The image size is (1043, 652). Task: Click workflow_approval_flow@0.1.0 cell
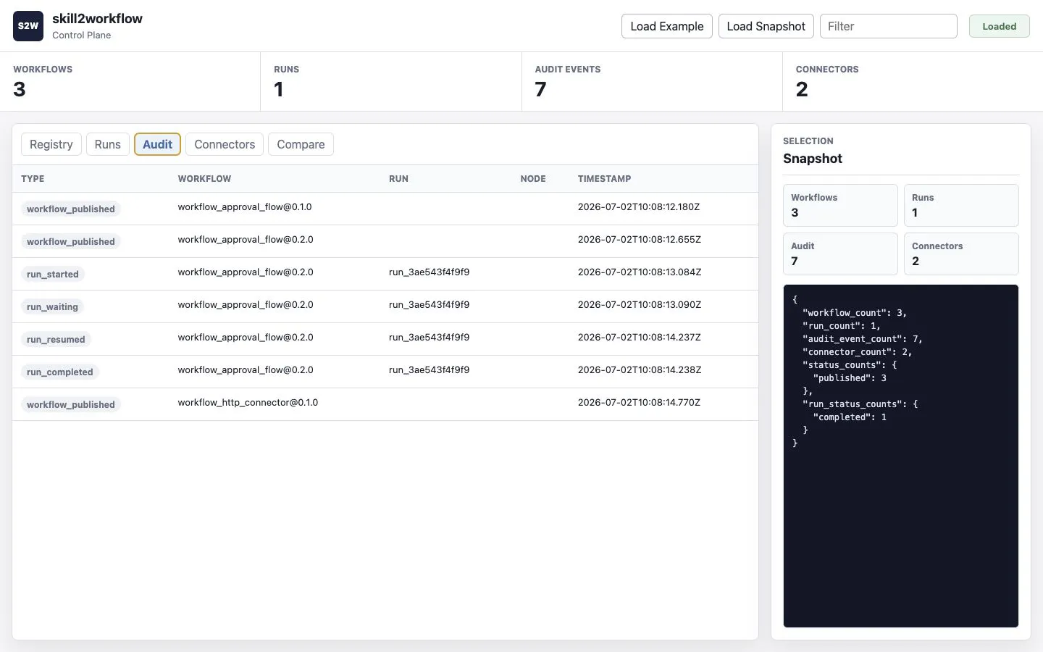click(x=245, y=207)
